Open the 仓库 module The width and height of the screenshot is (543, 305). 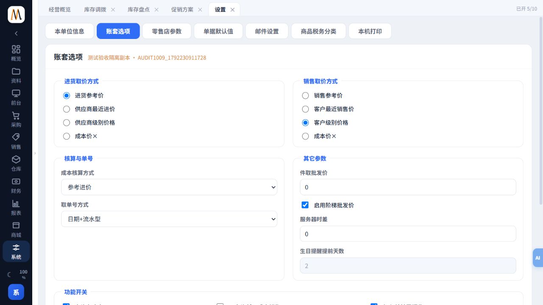click(16, 164)
